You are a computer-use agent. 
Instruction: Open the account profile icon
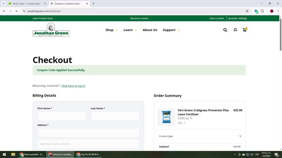pyautogui.click(x=235, y=30)
